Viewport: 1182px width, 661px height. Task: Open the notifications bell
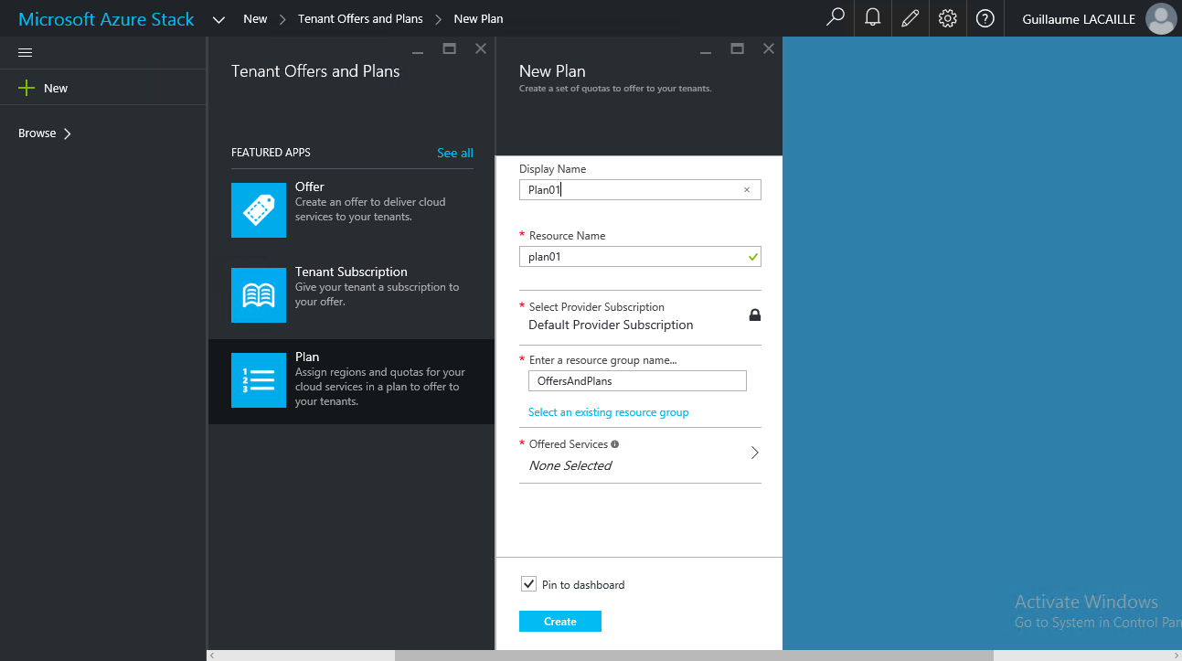873,18
